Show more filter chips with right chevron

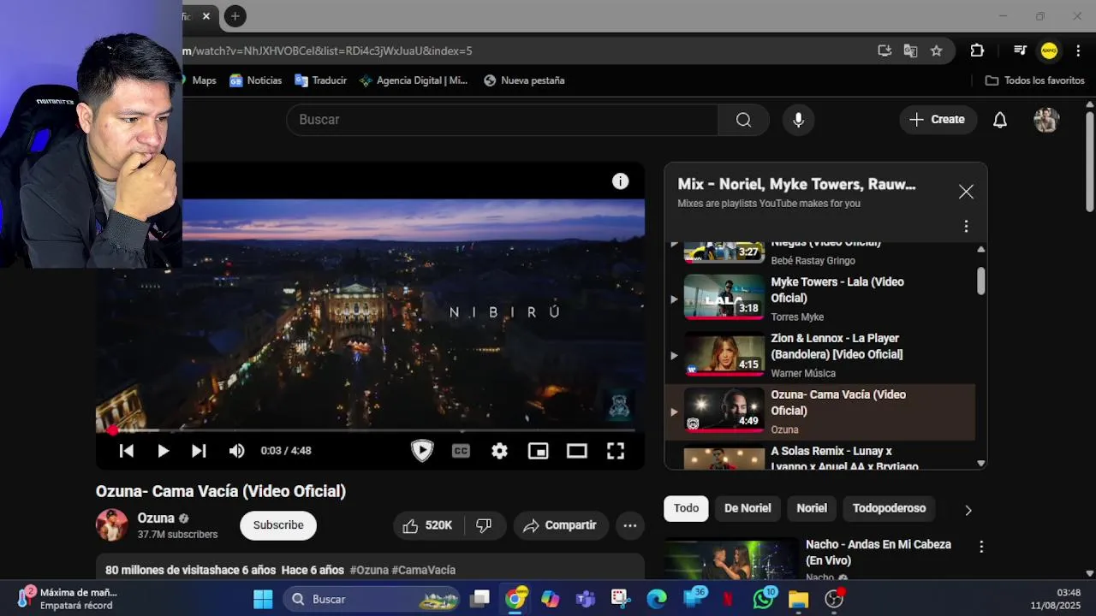[968, 510]
